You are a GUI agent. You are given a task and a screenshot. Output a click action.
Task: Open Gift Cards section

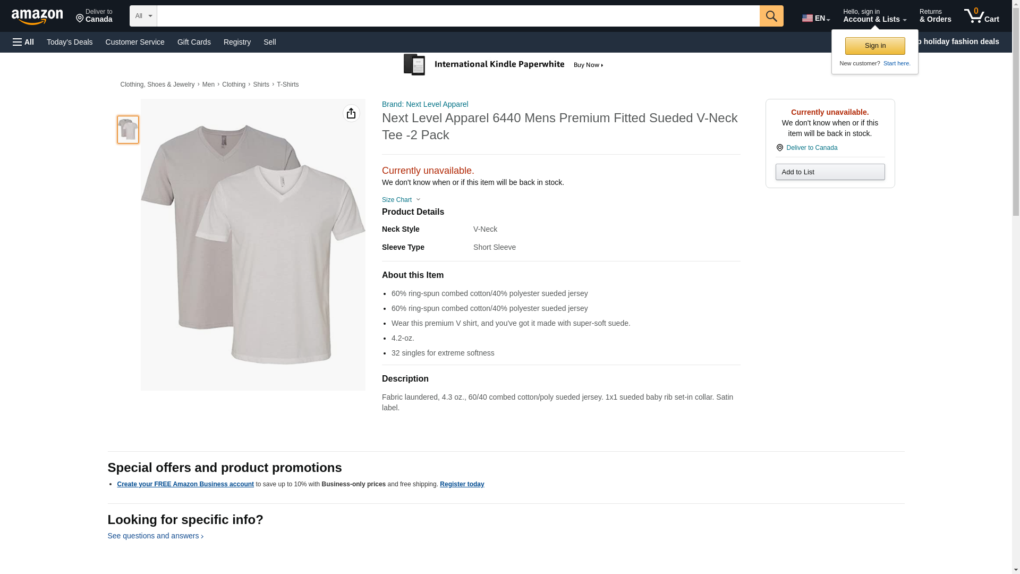[194, 42]
